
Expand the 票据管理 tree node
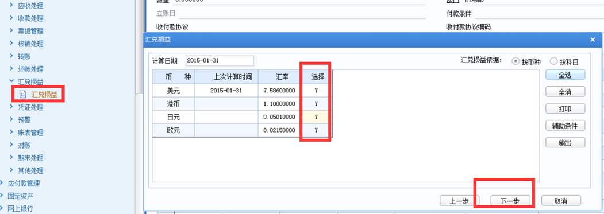(12, 31)
